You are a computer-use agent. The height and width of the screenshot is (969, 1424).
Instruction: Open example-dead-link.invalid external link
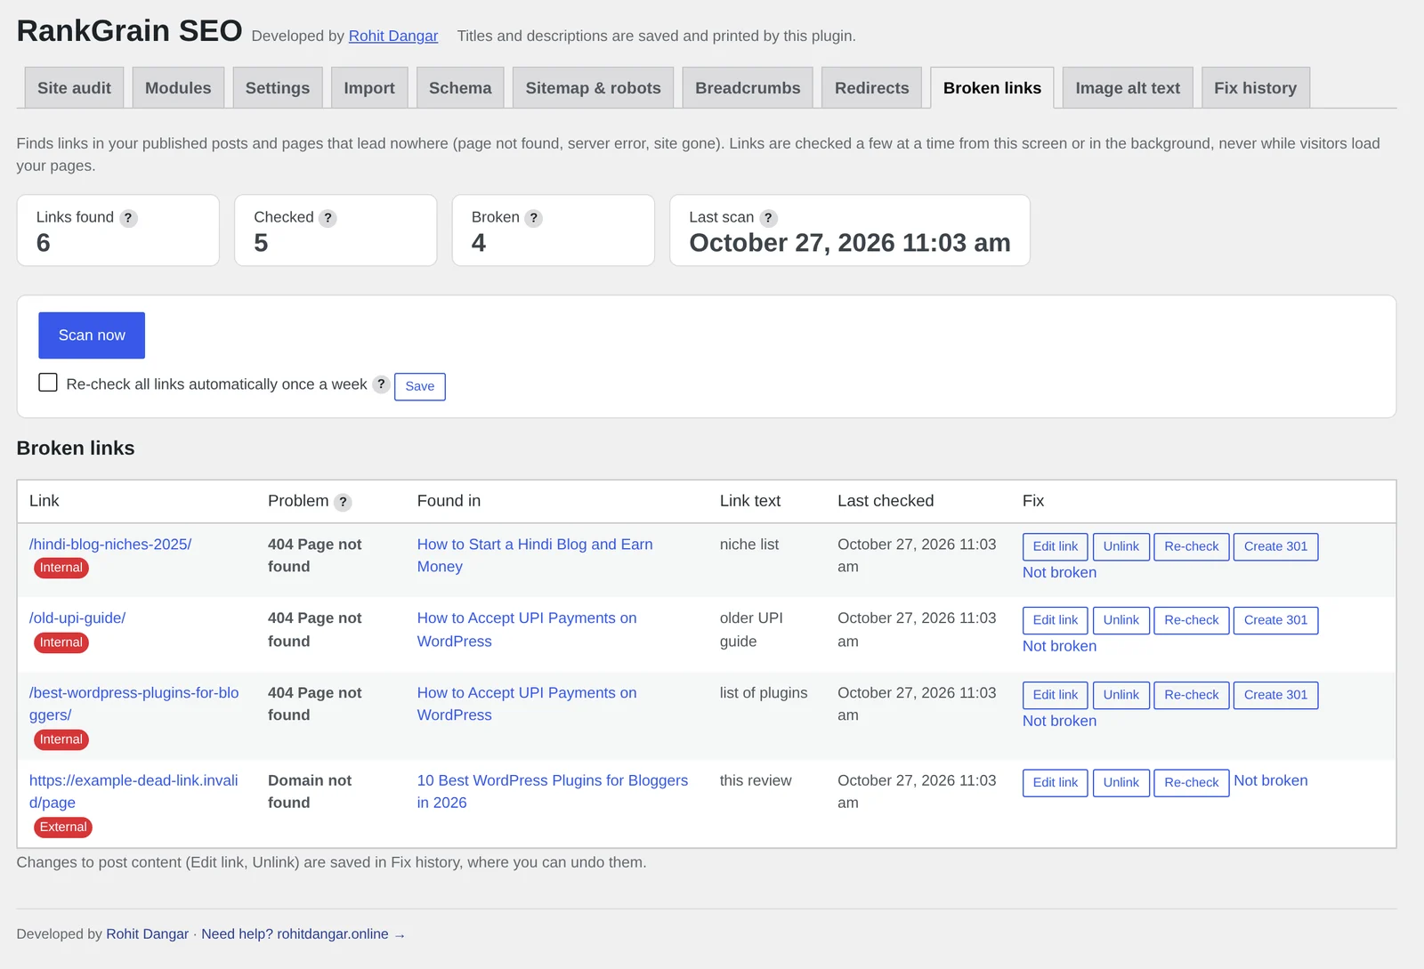click(x=133, y=792)
